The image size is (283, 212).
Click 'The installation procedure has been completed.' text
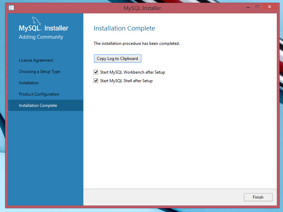(x=137, y=43)
